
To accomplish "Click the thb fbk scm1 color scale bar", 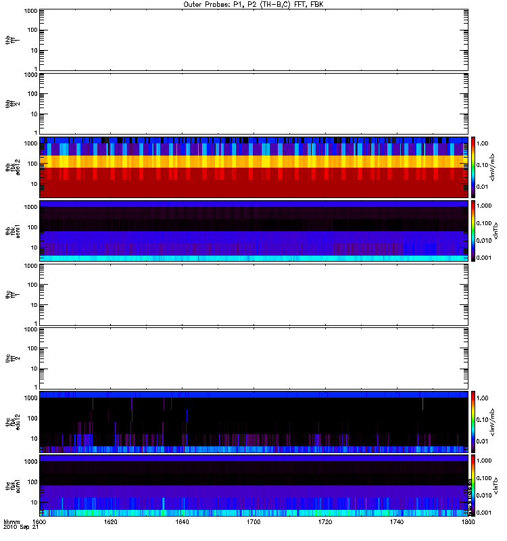I will (x=473, y=231).
